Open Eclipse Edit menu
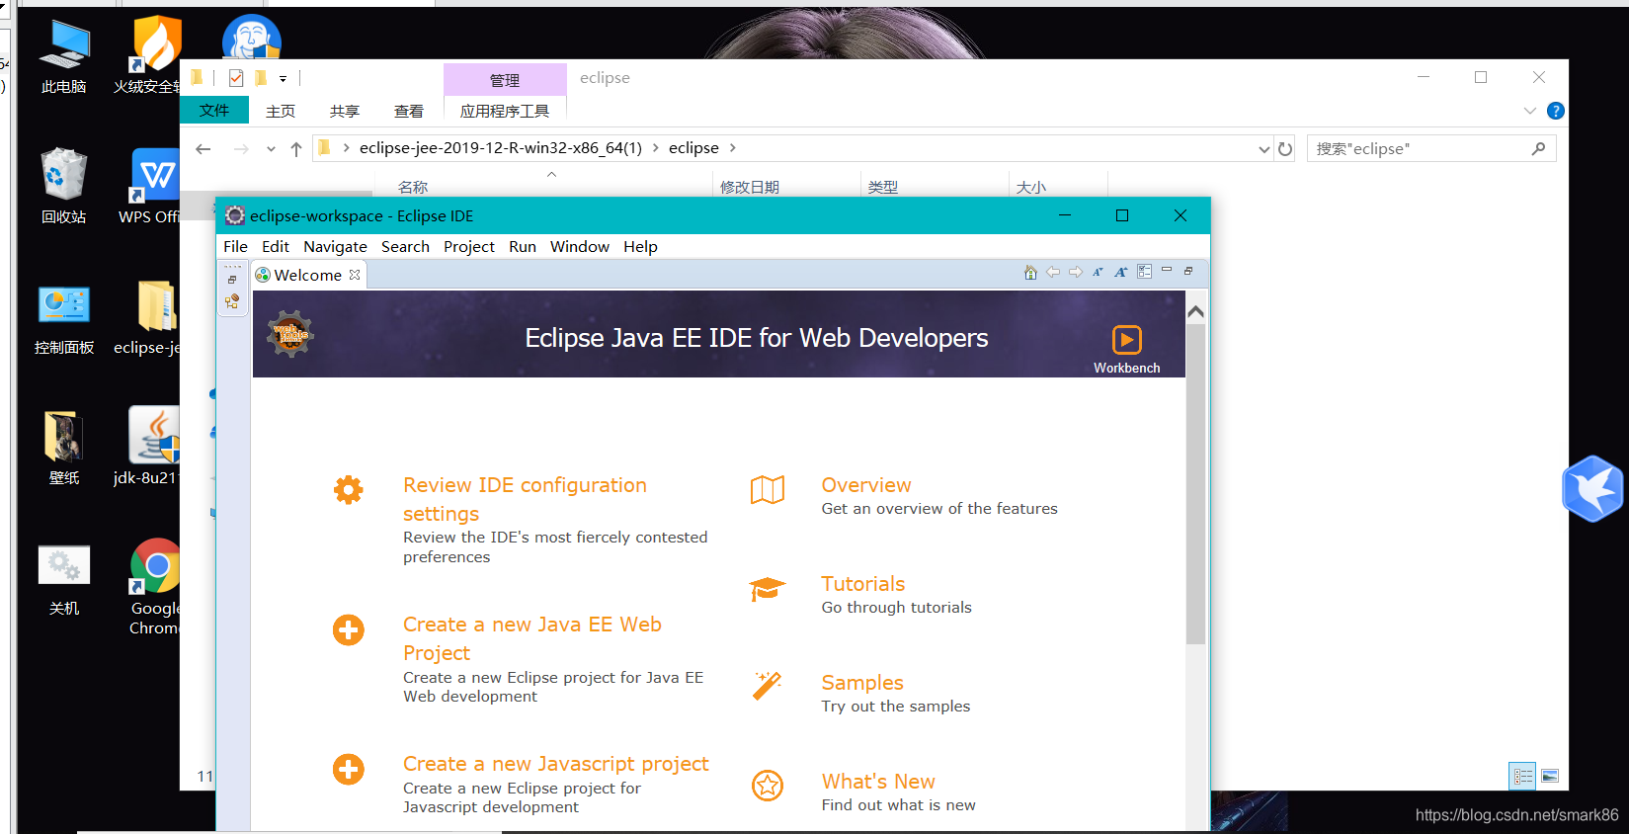This screenshot has width=1629, height=834. (x=276, y=246)
